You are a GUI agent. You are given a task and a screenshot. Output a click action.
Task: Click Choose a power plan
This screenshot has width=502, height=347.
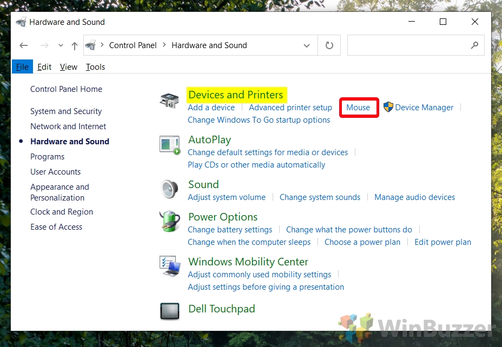coord(362,242)
